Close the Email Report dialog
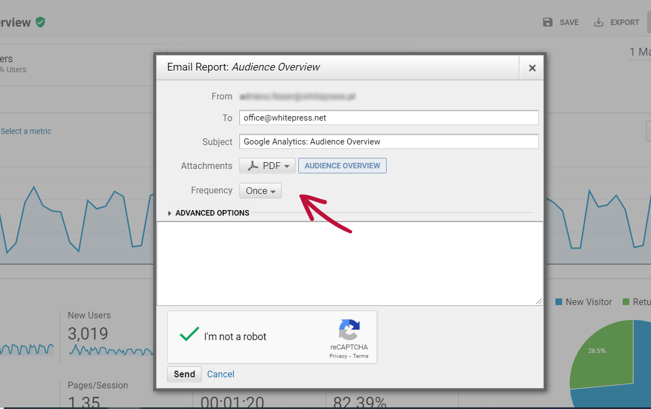 [x=532, y=68]
